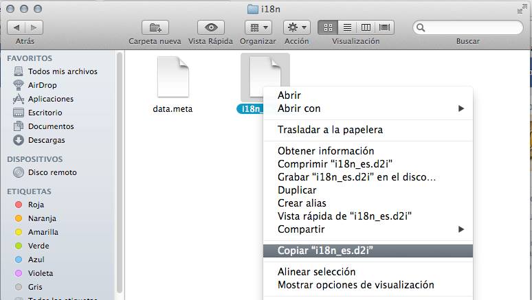Viewport: 532px width, 300px height.
Task: Toggle full screen with corner arrows icon
Action: coord(522,9)
